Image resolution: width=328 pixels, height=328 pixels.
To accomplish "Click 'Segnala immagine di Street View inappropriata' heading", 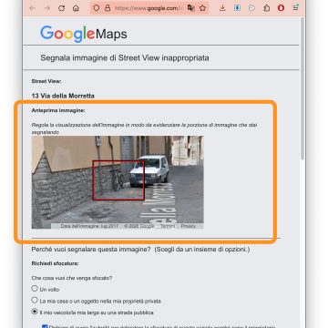I will pos(125,57).
